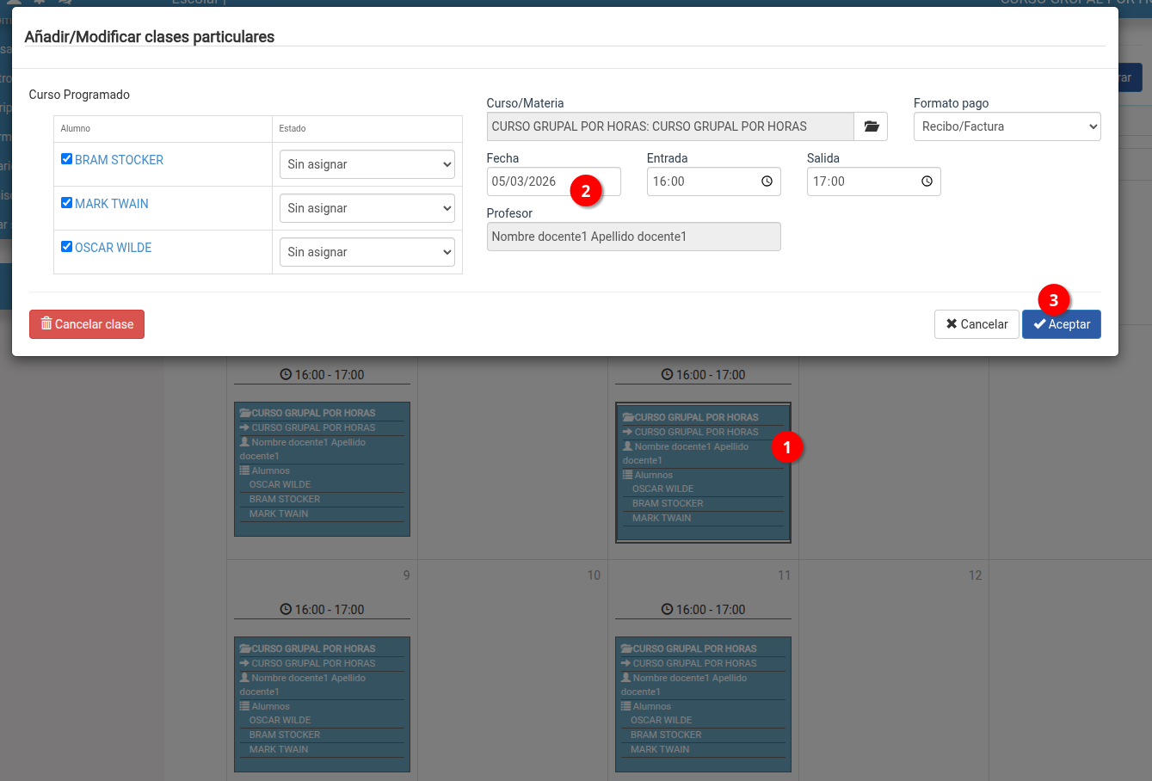
Task: Open Estado dropdown for OSCAR WILDE
Action: pyautogui.click(x=367, y=252)
